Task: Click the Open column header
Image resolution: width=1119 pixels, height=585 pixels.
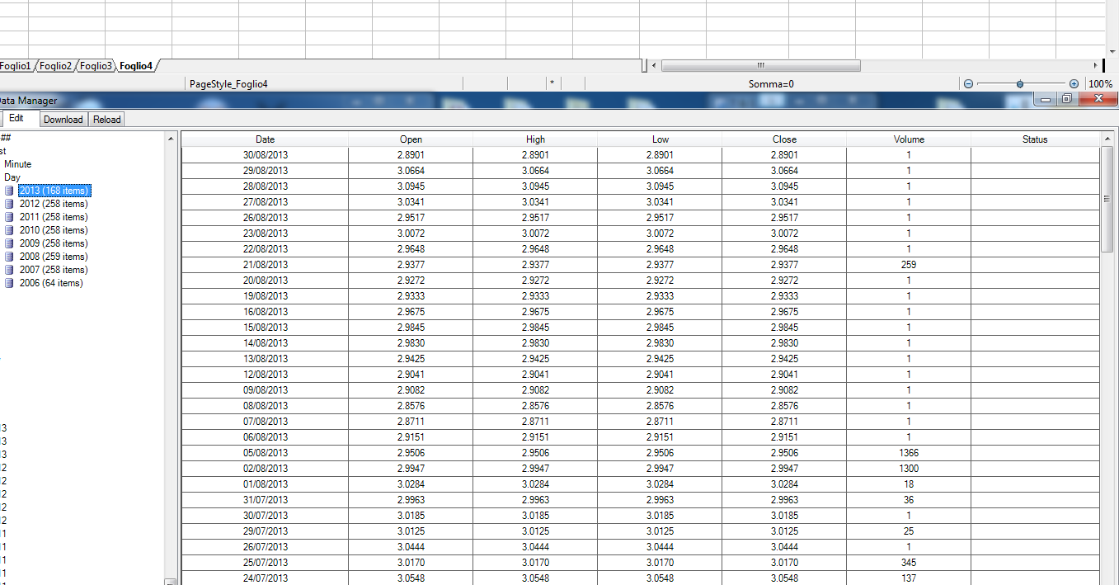Action: 411,139
